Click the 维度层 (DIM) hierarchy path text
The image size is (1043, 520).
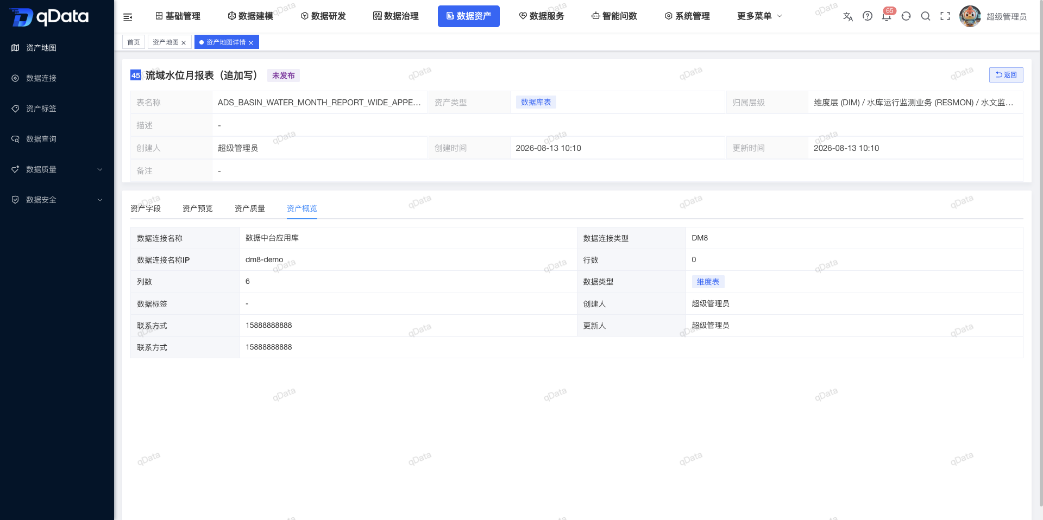(x=914, y=102)
